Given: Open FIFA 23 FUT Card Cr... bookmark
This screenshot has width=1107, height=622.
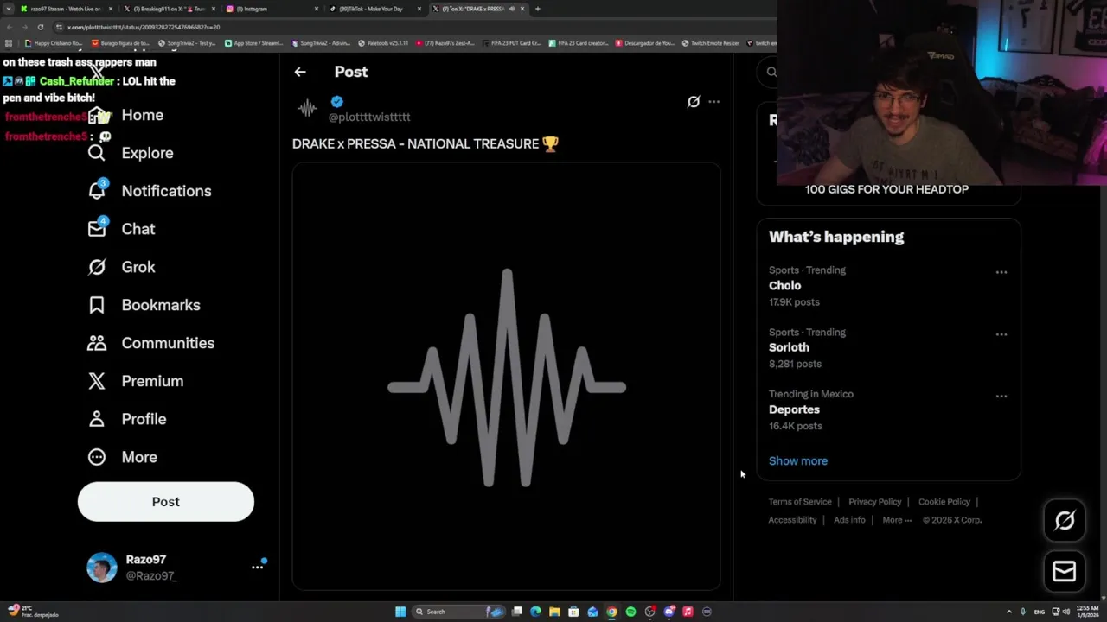Looking at the screenshot, I should coord(512,43).
